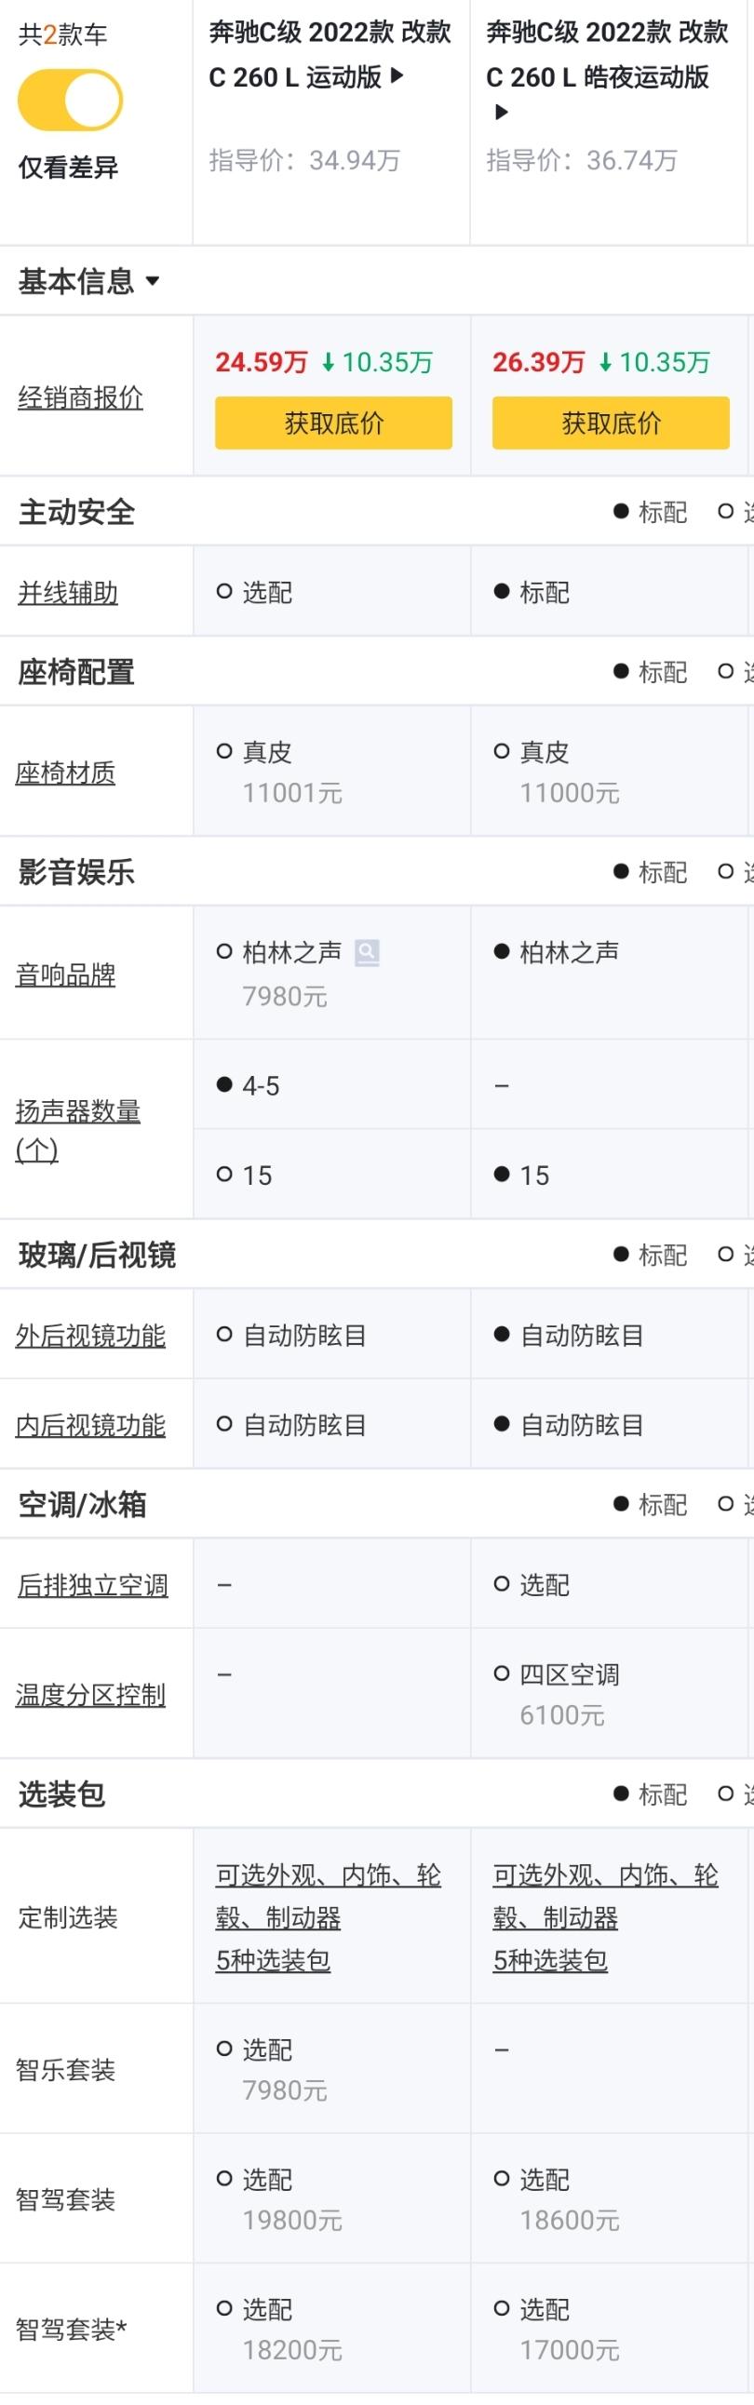Click the green price-drop arrow beside 24.59万
Screen dimensions: 754x2405
[x=328, y=362]
